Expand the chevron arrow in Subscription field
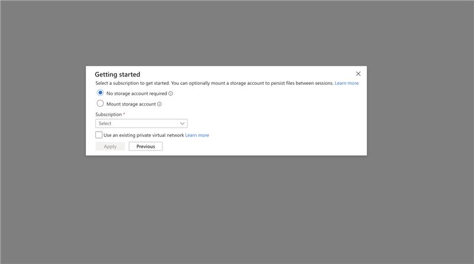This screenshot has height=264, width=474. pyautogui.click(x=182, y=123)
